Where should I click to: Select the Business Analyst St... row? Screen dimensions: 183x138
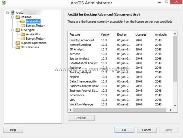pos(120,91)
